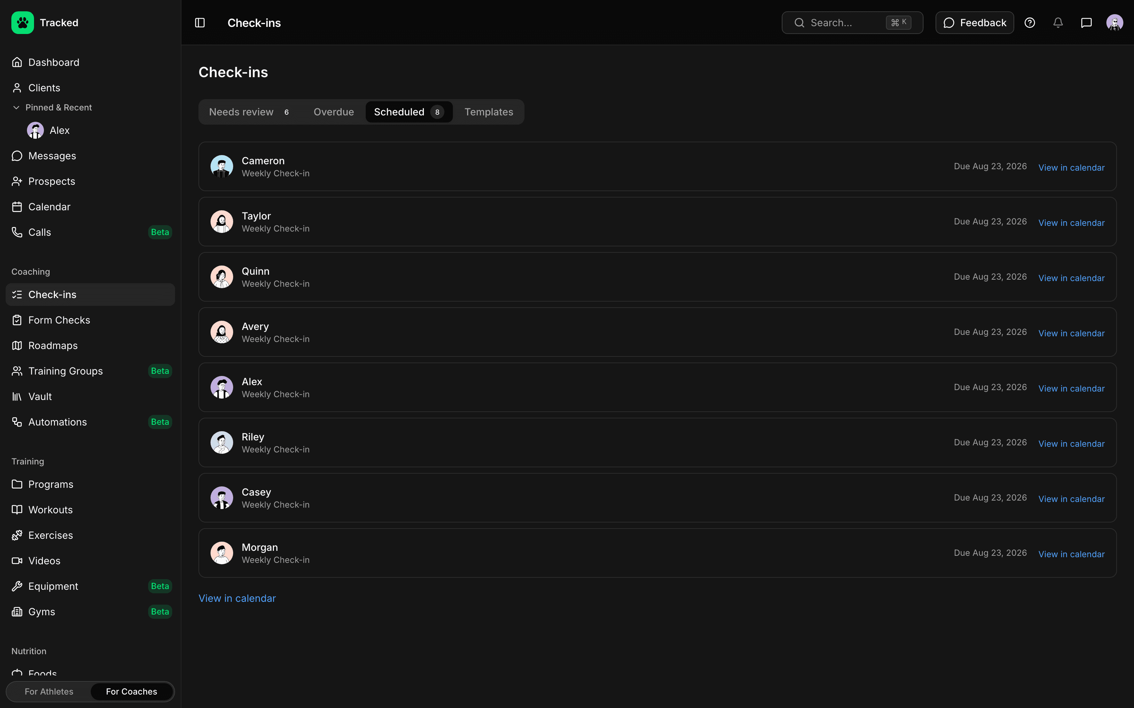Open Workouts in sidebar
The width and height of the screenshot is (1134, 708).
click(90, 509)
